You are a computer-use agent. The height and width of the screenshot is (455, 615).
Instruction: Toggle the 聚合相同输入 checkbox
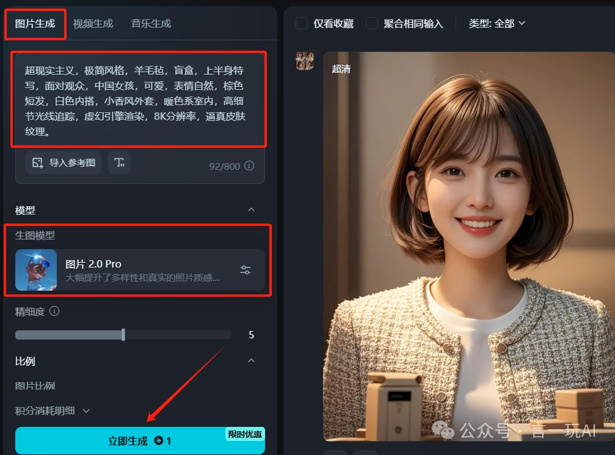[372, 23]
